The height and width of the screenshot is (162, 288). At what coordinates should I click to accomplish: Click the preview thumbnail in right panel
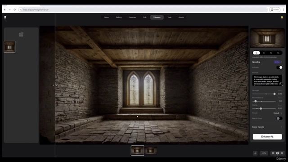[267, 38]
